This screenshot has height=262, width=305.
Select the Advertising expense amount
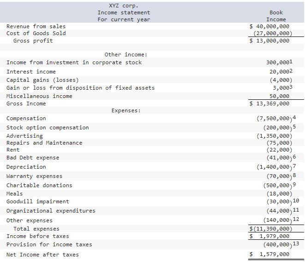pos(274,136)
